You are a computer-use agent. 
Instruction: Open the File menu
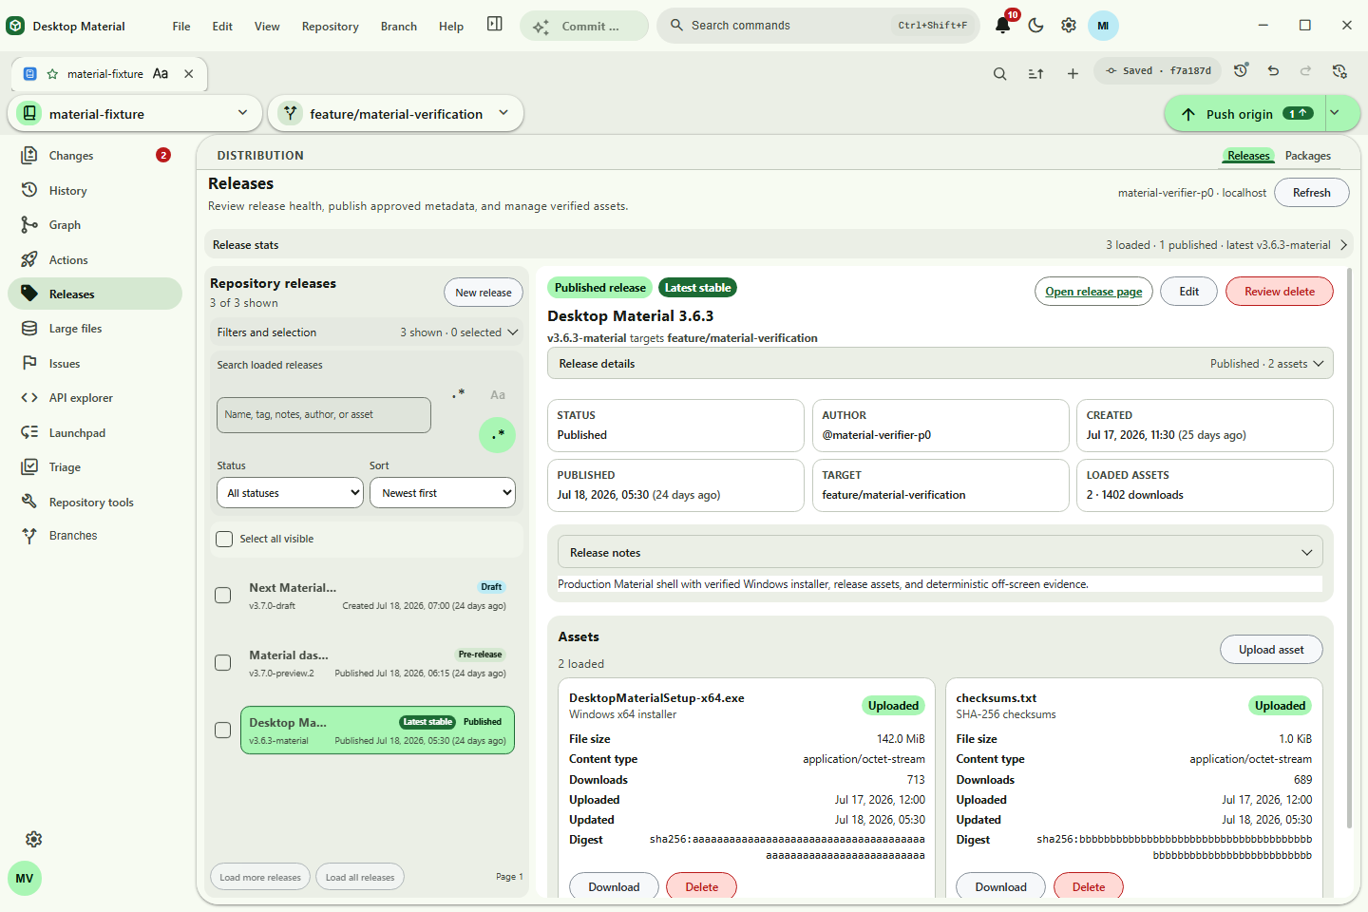(181, 27)
